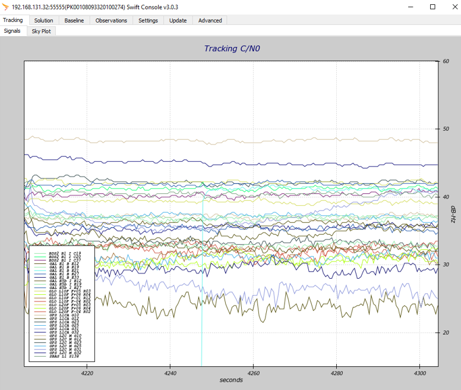
Task: Click legend entry 'GPS L2C M G25'
Action: [58, 346]
